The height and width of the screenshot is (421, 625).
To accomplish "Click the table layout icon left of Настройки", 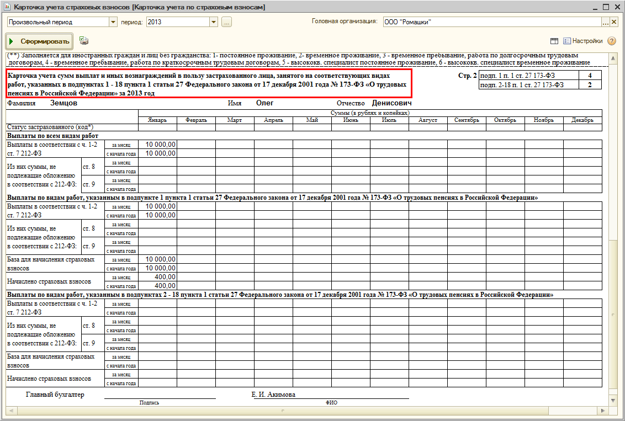I will (554, 41).
